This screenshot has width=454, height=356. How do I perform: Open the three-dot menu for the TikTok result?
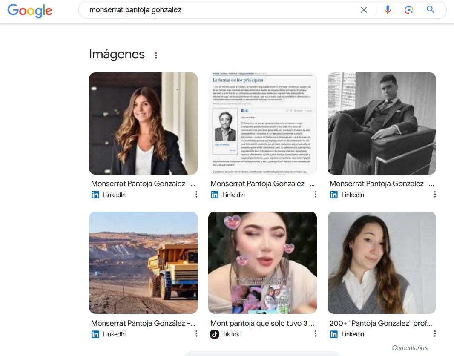(x=316, y=334)
